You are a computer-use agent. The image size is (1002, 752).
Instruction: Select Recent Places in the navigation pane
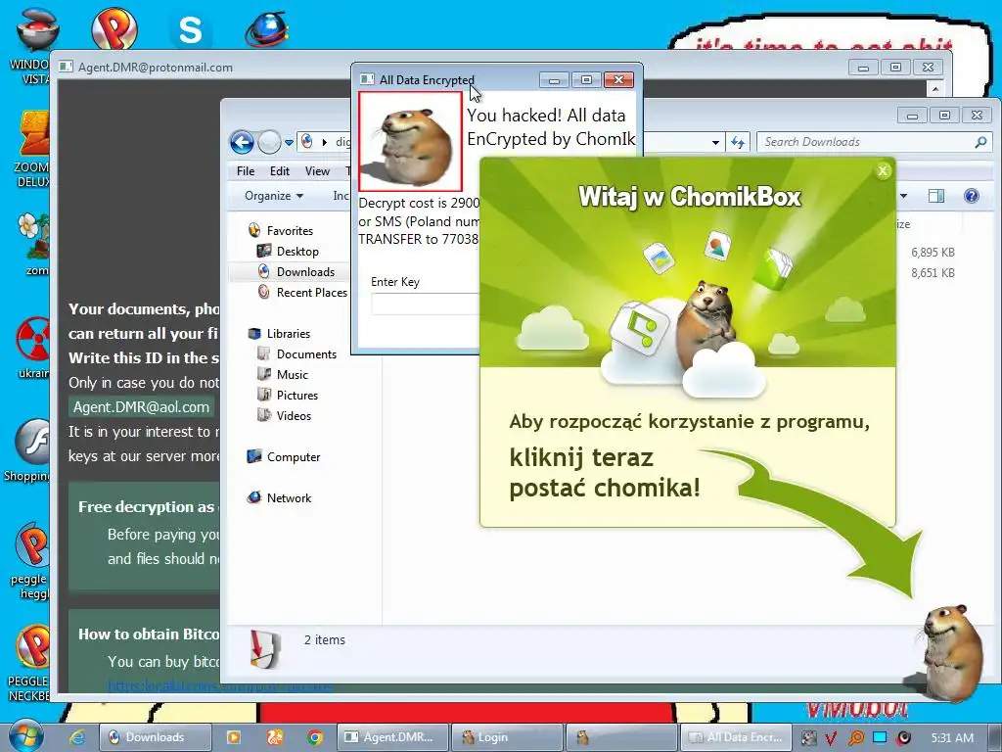coord(302,292)
